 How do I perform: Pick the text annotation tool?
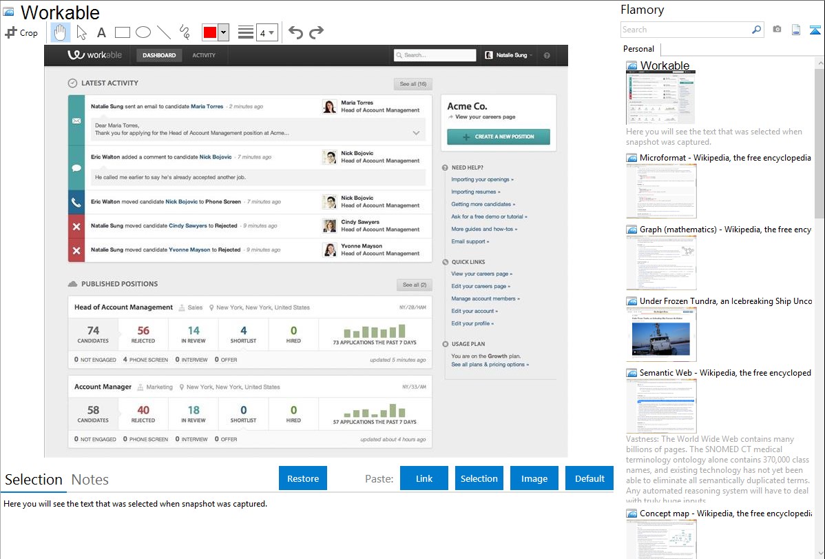click(x=101, y=32)
